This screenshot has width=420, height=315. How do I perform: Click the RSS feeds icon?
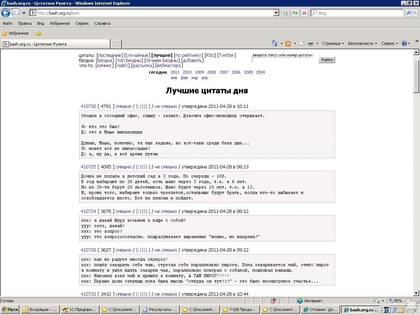point(288,43)
